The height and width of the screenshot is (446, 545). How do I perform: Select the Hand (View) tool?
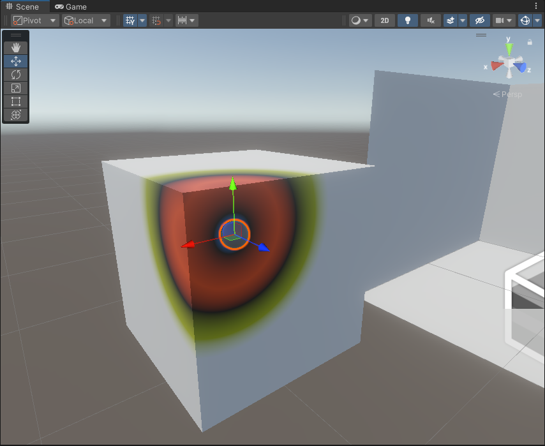16,48
